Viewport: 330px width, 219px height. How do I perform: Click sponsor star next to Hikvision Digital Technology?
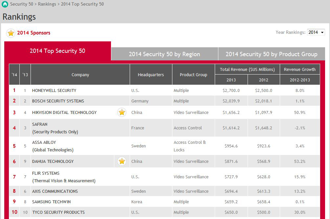point(122,112)
